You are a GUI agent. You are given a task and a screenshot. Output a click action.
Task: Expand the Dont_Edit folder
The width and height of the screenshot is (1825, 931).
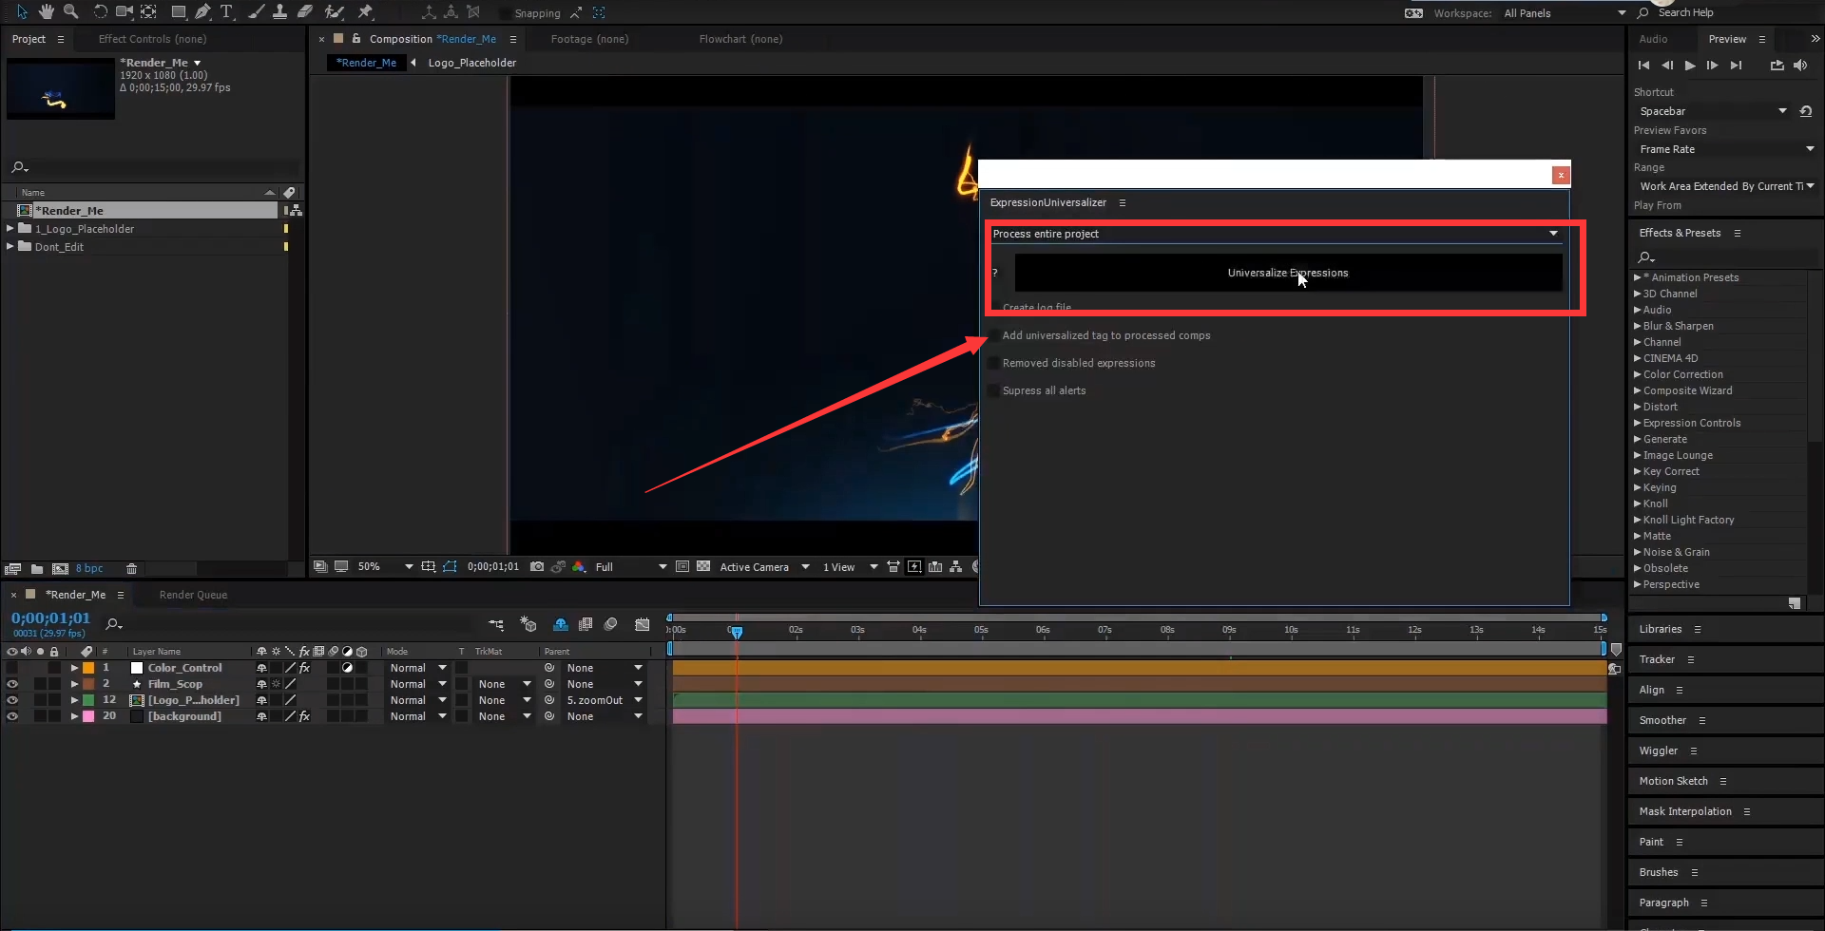[10, 247]
